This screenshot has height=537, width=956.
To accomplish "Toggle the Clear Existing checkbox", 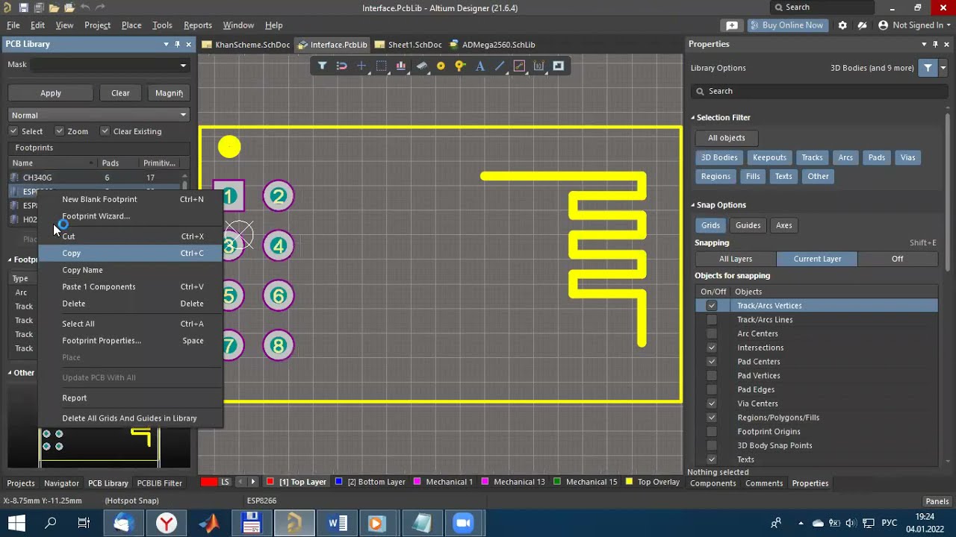I will tap(105, 131).
